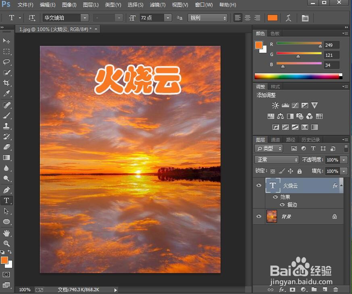The image size is (352, 294).
Task: Click the R channel color slider
Action: pyautogui.click(x=299, y=44)
